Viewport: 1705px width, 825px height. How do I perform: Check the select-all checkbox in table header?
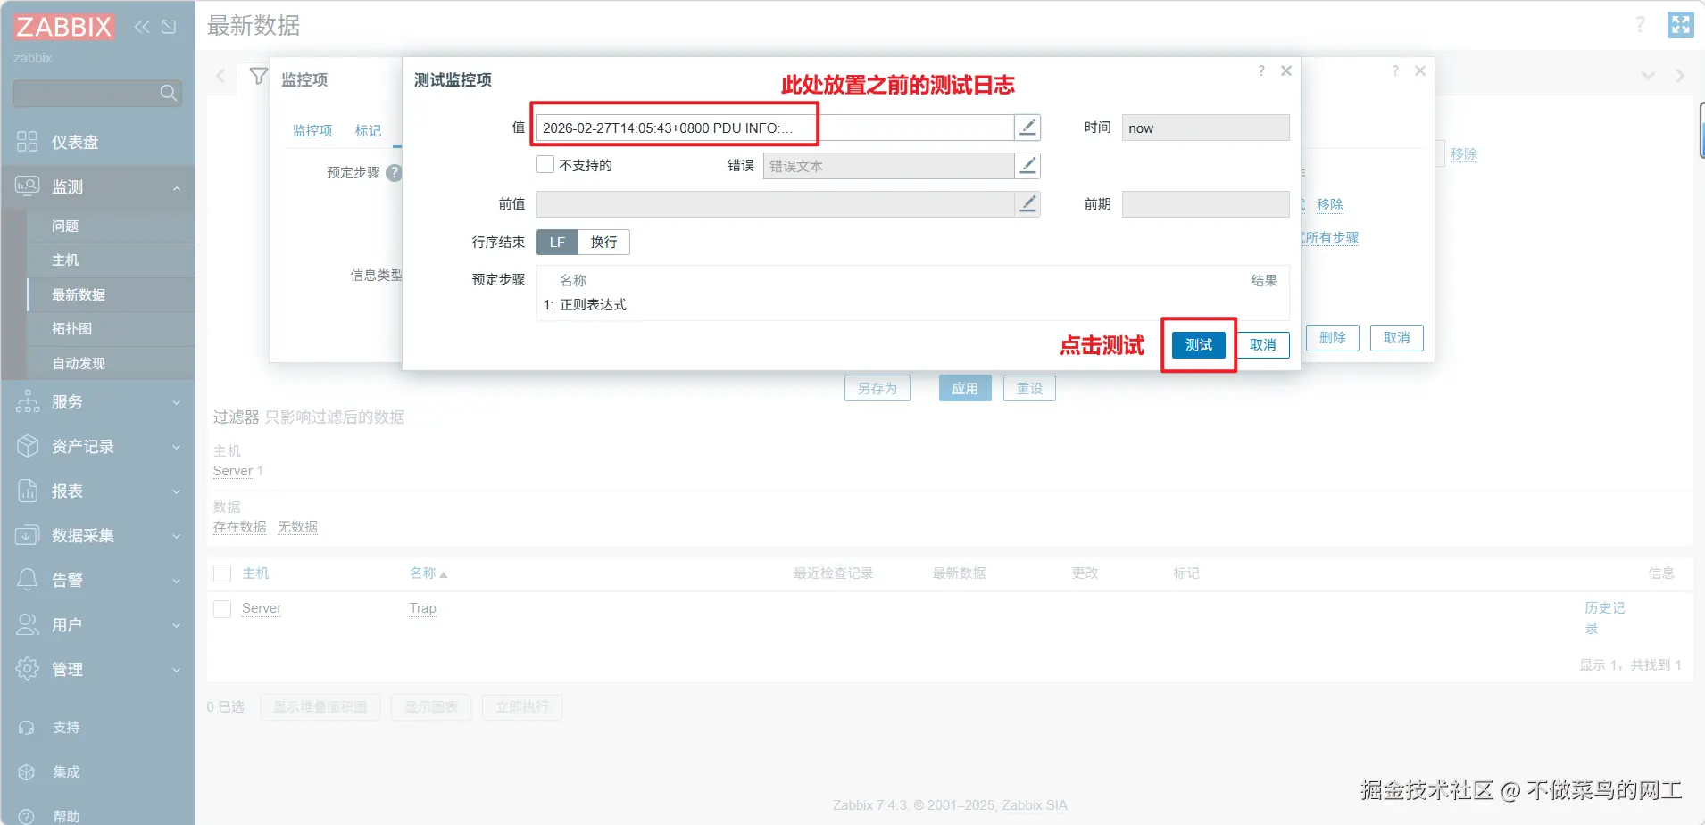[x=222, y=573]
